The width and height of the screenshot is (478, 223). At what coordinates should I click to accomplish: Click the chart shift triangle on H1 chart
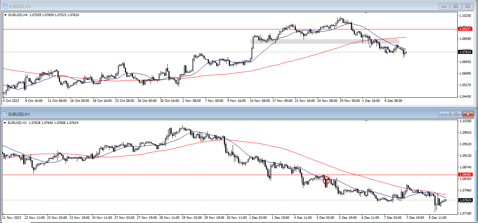(366, 121)
